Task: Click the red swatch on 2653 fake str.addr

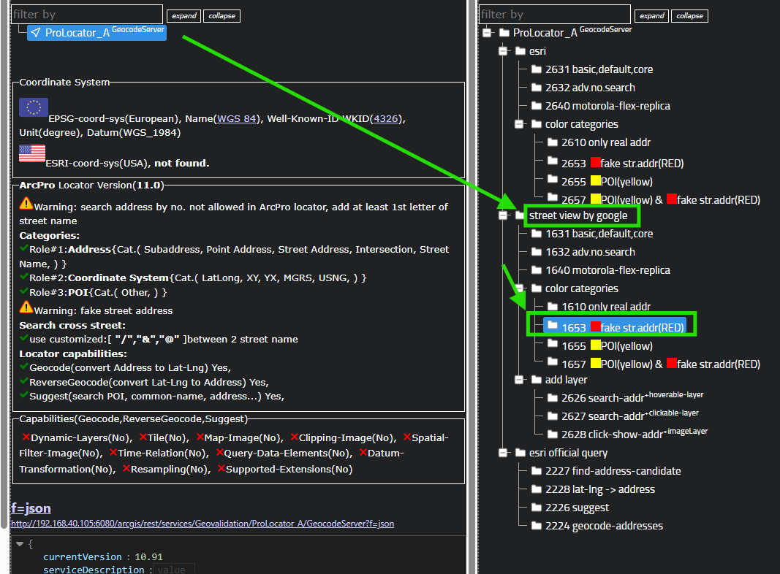Action: tap(595, 163)
